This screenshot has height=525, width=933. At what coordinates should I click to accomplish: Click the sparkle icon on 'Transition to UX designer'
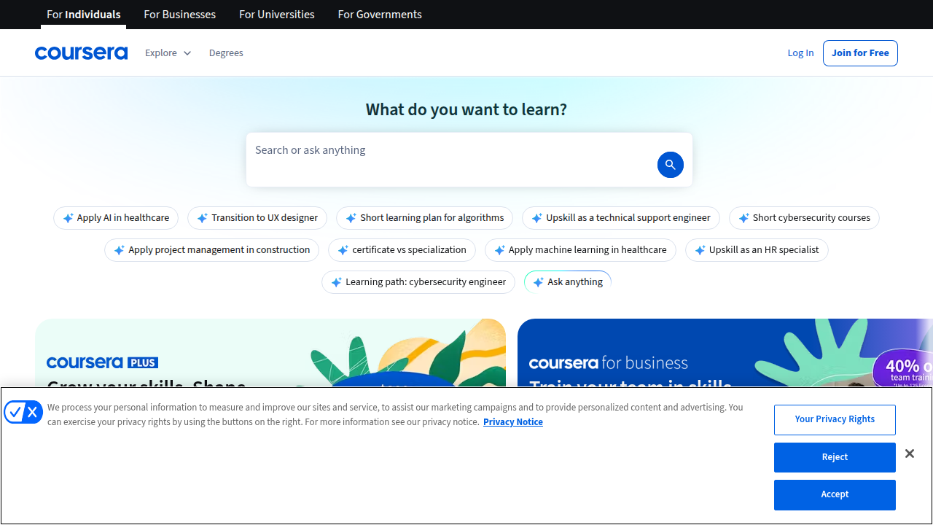point(202,217)
